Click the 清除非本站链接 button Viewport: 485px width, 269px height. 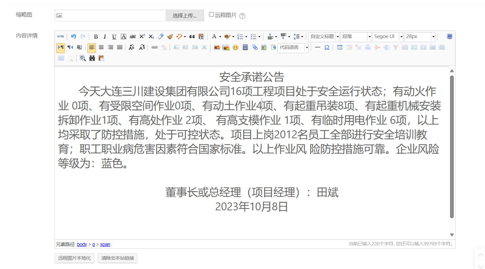coord(118,258)
